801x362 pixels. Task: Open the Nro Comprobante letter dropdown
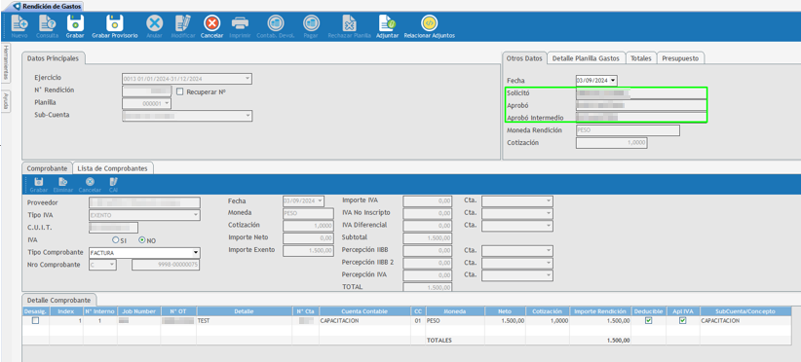click(111, 265)
